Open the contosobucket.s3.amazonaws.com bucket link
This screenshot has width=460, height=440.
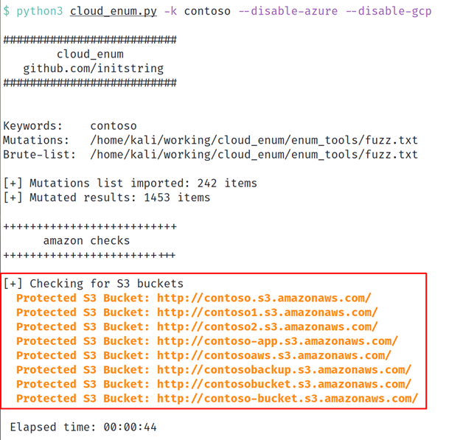click(x=284, y=384)
